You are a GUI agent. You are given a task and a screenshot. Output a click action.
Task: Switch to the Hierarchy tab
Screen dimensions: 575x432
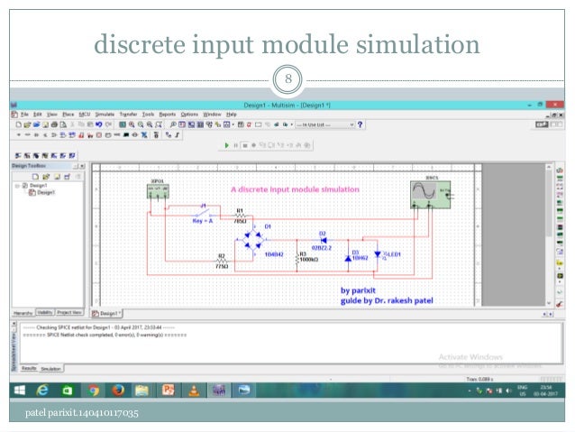tap(23, 313)
